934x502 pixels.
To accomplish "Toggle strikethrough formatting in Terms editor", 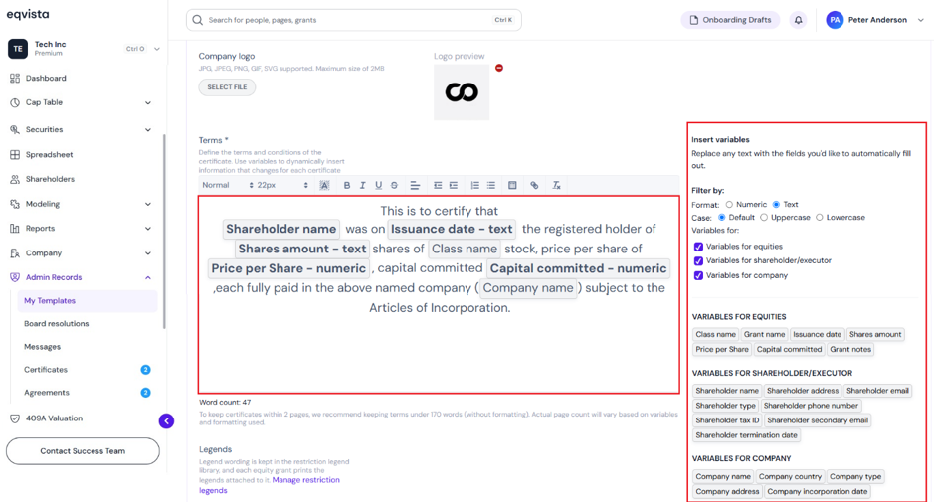I will pyautogui.click(x=394, y=185).
